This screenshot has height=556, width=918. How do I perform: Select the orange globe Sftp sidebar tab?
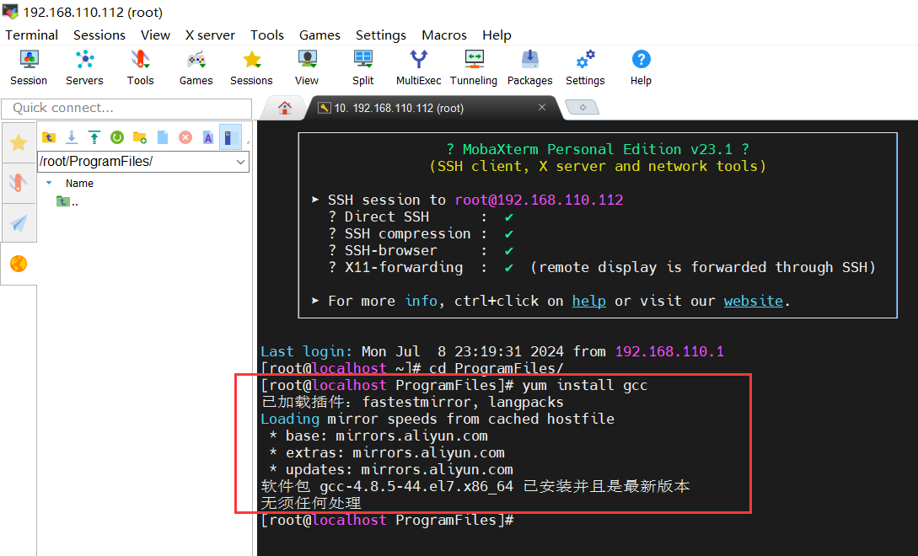coord(19,264)
